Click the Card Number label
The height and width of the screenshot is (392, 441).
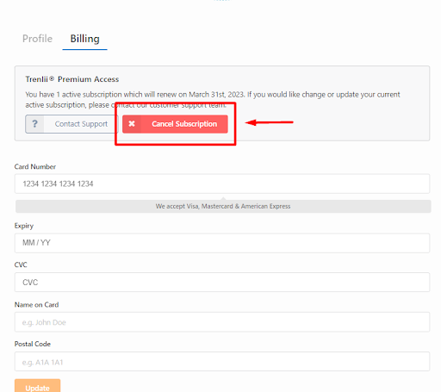tap(35, 166)
